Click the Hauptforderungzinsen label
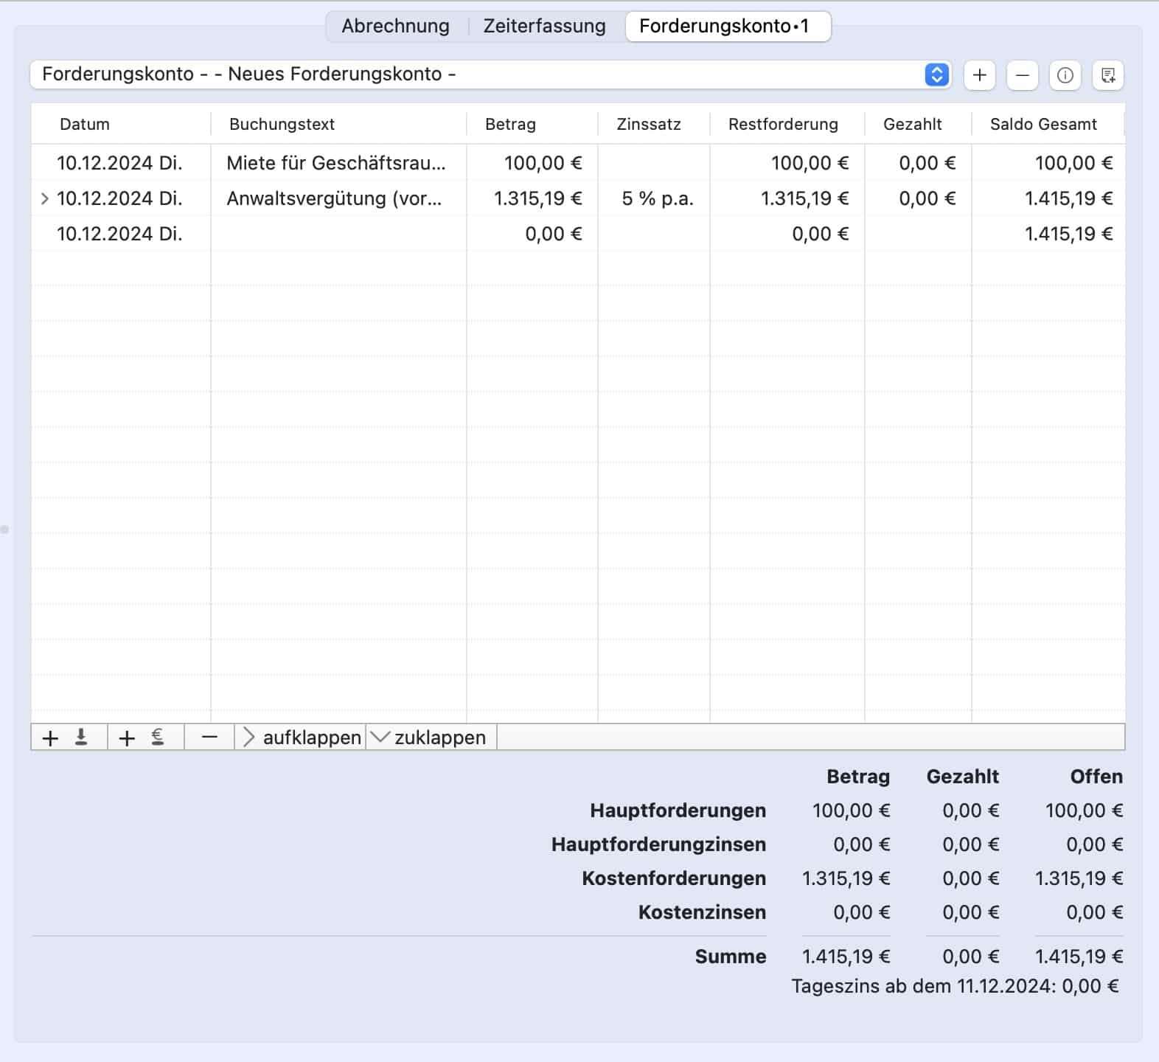Image resolution: width=1159 pixels, height=1062 pixels. coord(658,844)
